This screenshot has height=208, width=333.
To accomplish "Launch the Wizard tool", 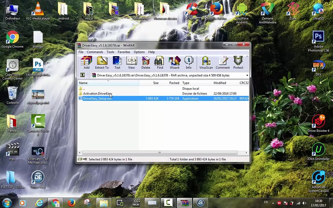I will click(x=174, y=63).
